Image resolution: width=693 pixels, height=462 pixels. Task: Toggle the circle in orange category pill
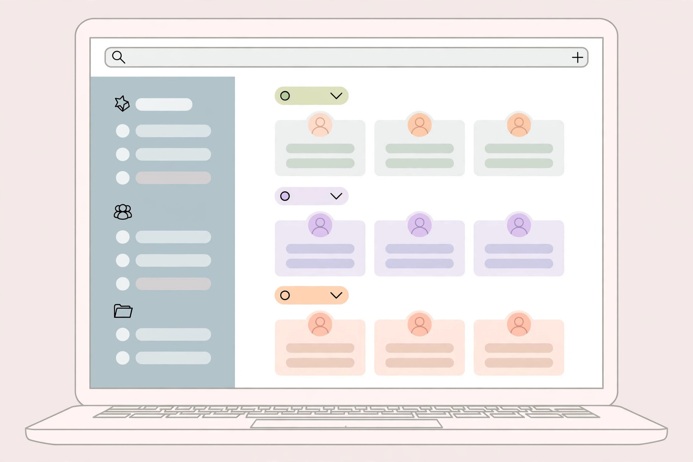(285, 295)
